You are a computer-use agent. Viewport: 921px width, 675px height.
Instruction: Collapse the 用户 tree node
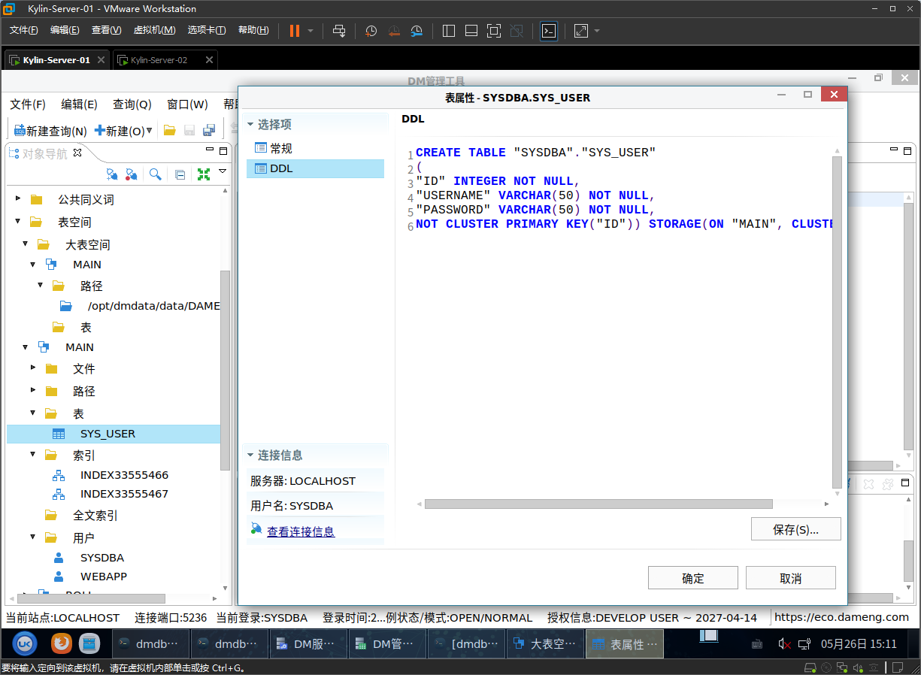tap(33, 537)
